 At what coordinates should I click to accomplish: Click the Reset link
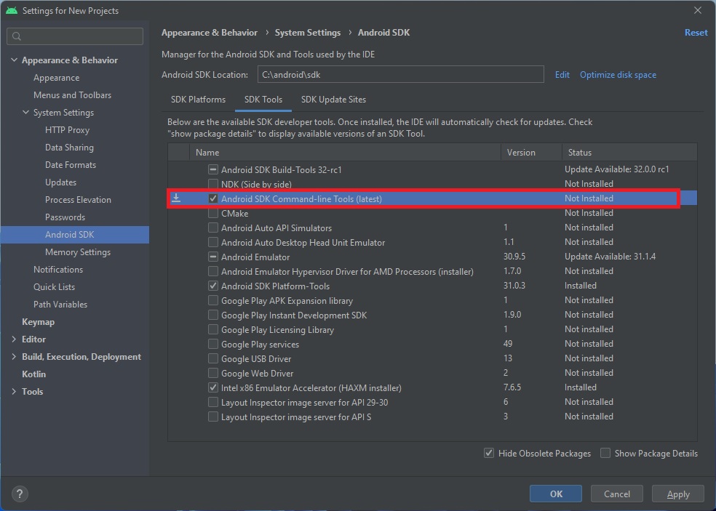696,33
